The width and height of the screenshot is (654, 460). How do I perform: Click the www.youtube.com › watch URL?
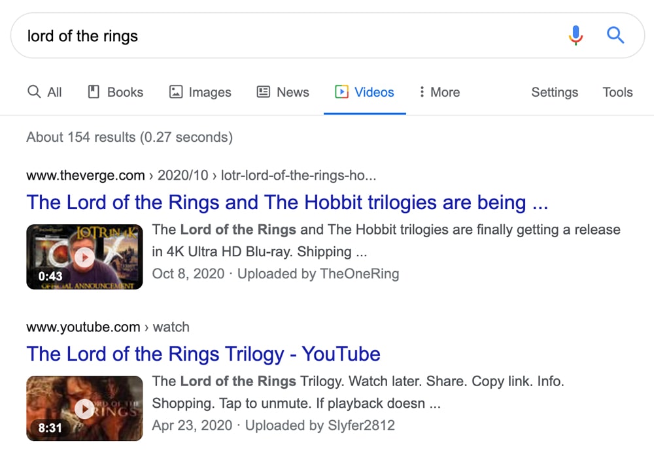pos(108,327)
